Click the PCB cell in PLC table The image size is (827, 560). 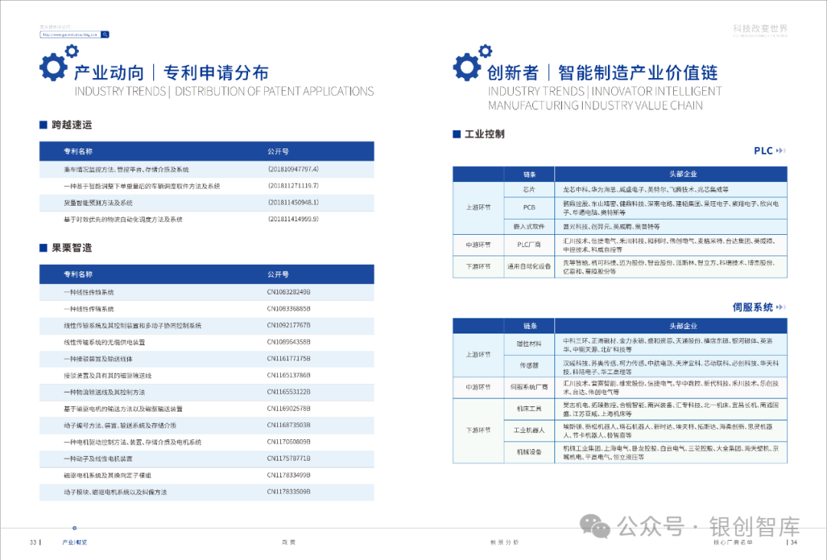coord(529,207)
